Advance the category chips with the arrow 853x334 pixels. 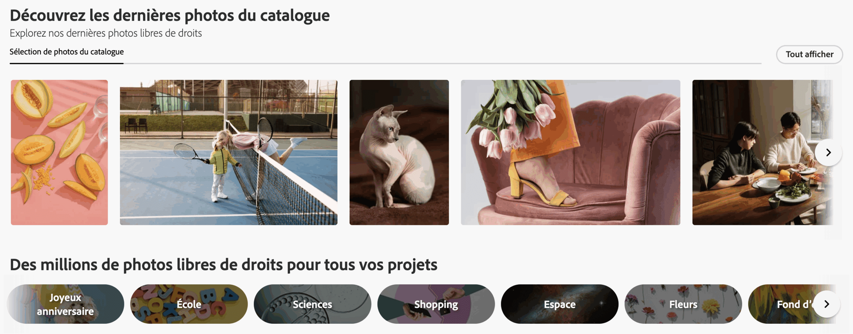(x=827, y=304)
